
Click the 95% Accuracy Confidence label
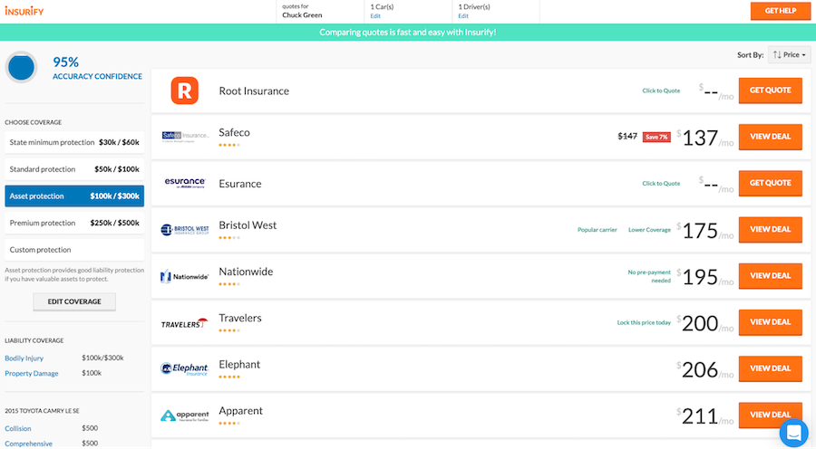[97, 69]
